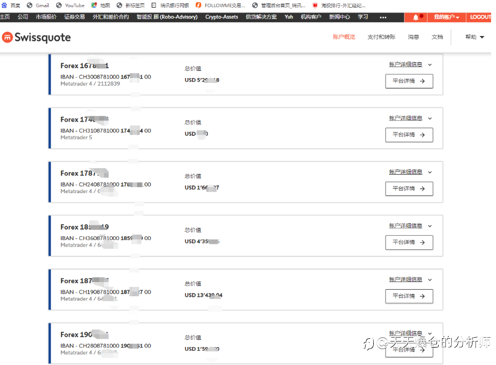Open 学习 menu item
Screen dimensions: 496x365
[363, 17]
